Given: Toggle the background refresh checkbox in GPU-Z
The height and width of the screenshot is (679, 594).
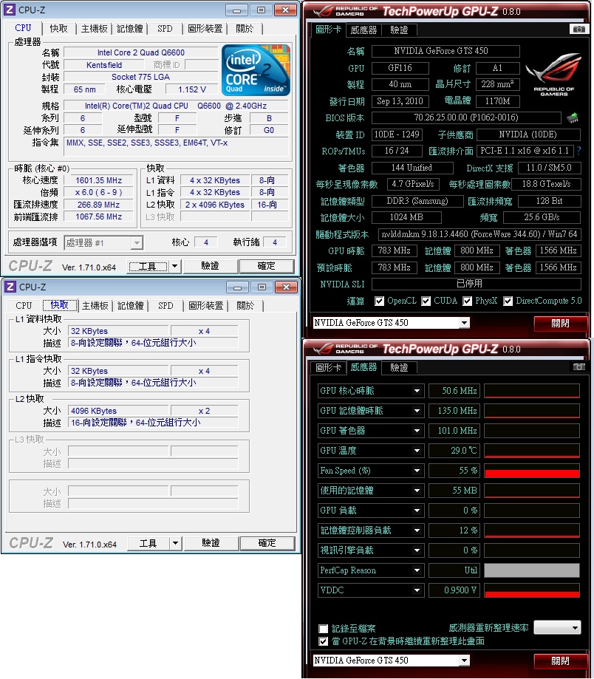Looking at the screenshot, I should coord(323,641).
